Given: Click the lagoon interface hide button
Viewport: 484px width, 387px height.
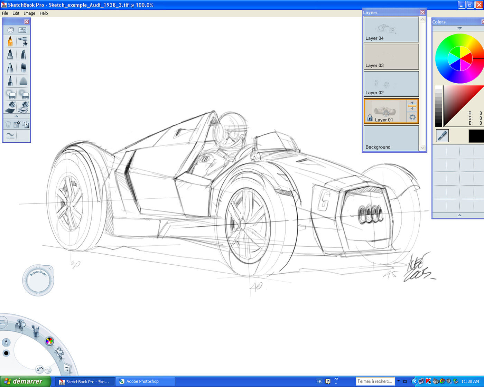Looking at the screenshot, I should [x=2, y=323].
